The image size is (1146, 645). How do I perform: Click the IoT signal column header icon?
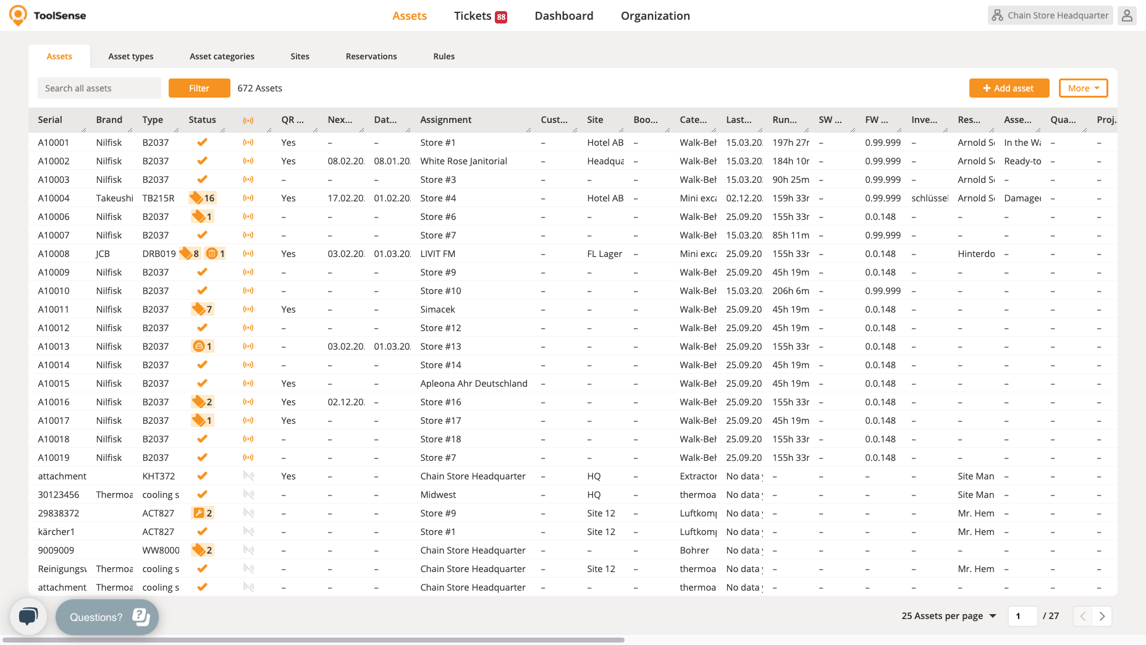pyautogui.click(x=248, y=120)
